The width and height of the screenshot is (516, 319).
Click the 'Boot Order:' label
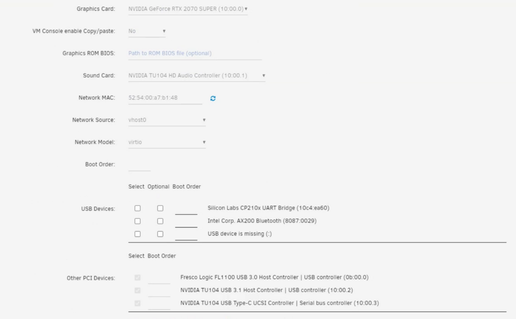click(x=100, y=165)
